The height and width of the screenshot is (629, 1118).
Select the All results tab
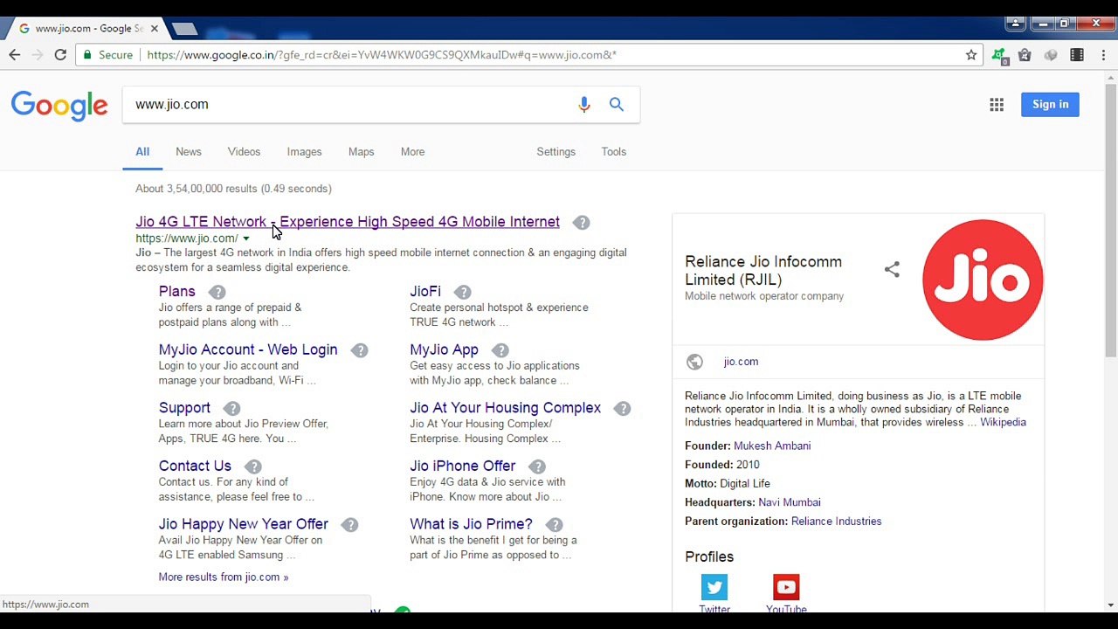[142, 151]
